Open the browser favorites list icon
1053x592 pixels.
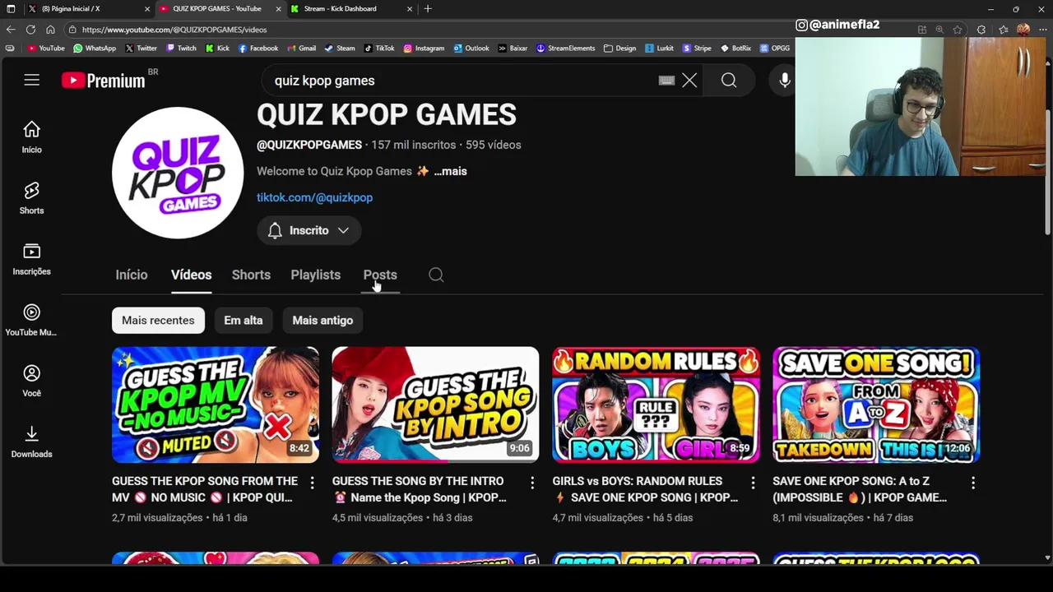(x=1004, y=30)
